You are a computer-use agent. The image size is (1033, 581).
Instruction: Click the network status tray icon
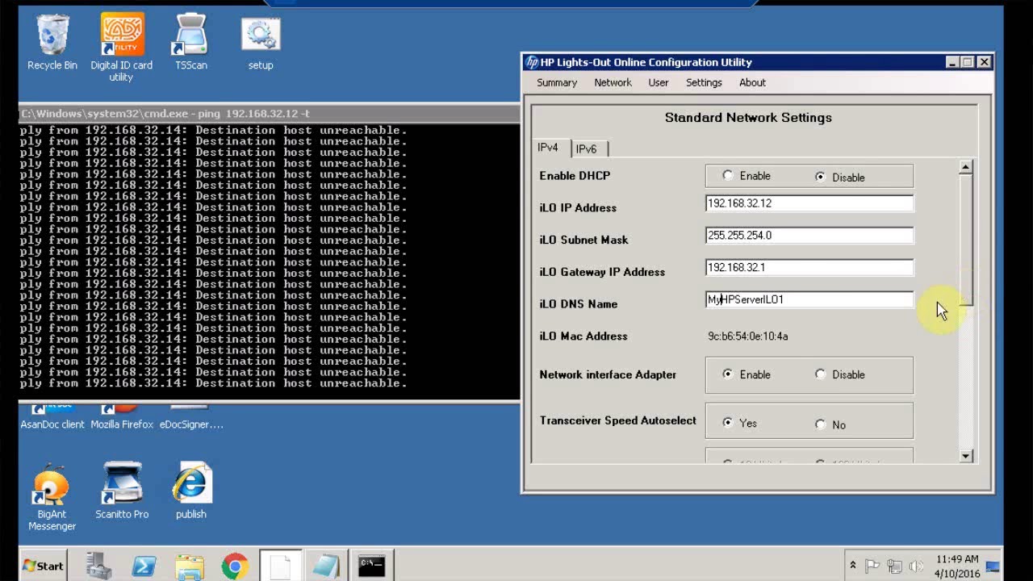(x=894, y=566)
